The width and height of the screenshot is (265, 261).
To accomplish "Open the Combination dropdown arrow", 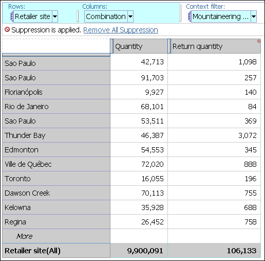I will [x=130, y=16].
